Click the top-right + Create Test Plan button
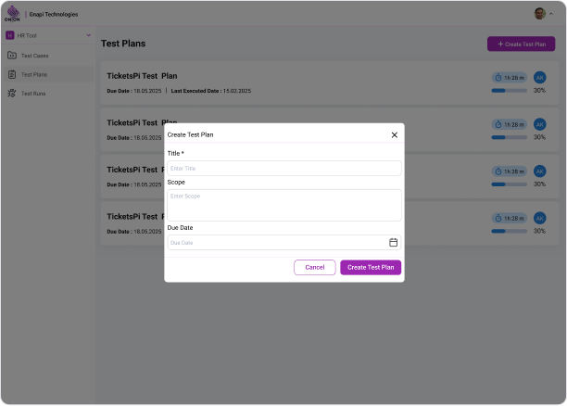The width and height of the screenshot is (567, 406). point(521,44)
